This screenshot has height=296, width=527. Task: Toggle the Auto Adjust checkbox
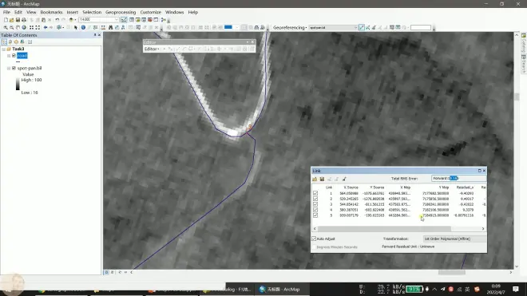coord(314,239)
